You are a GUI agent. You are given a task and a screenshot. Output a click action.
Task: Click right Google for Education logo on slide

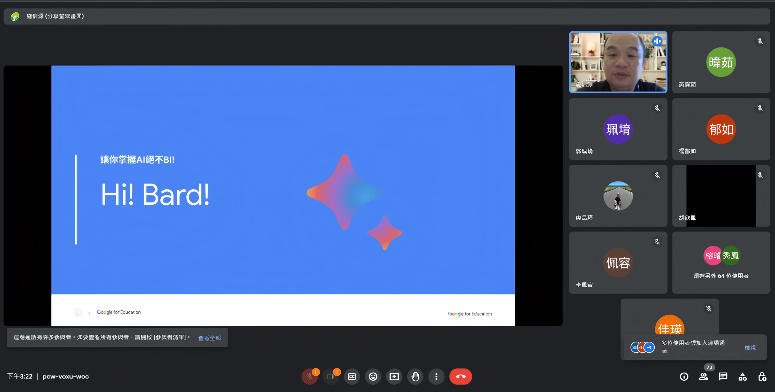click(470, 314)
